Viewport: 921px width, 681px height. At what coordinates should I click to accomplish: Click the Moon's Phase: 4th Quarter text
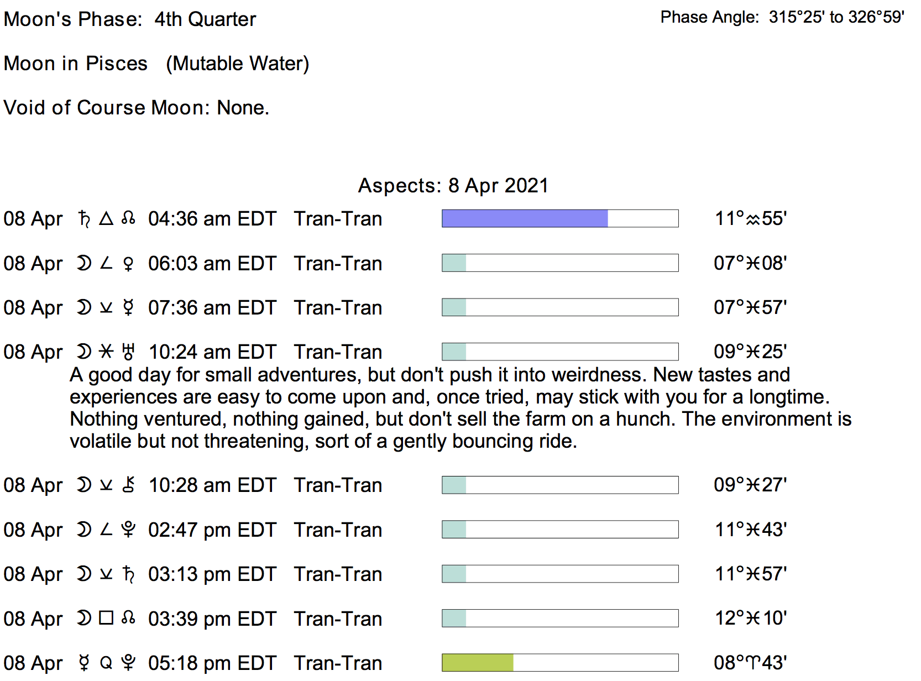[130, 19]
